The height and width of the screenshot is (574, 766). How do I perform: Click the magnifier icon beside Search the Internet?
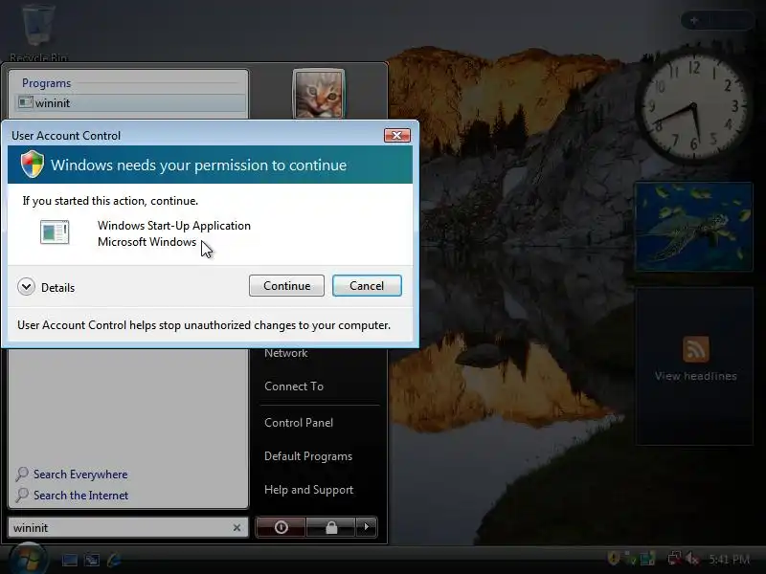[x=22, y=495]
